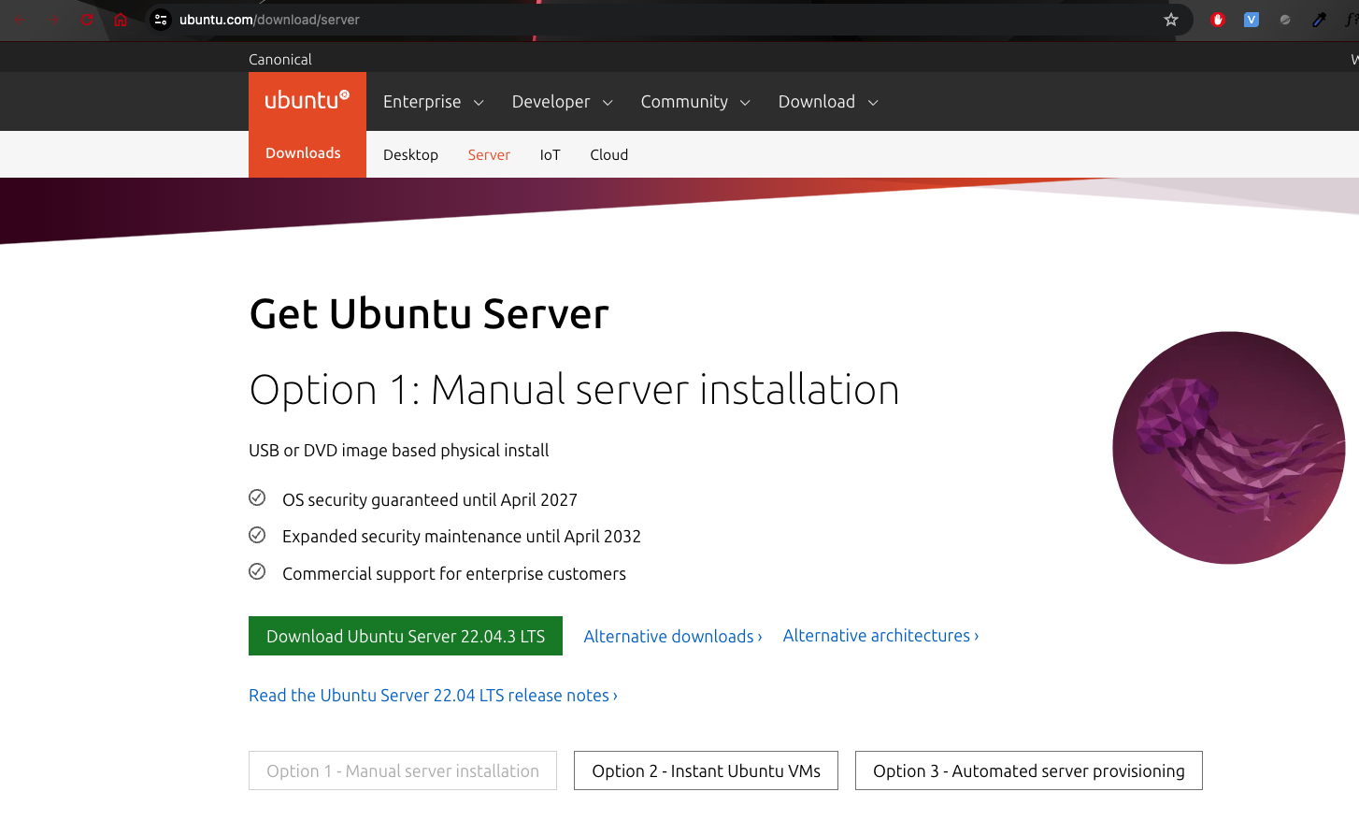Viewport: 1359px width, 835px height.
Task: Open the Ubuntu logo home link
Action: tap(308, 100)
